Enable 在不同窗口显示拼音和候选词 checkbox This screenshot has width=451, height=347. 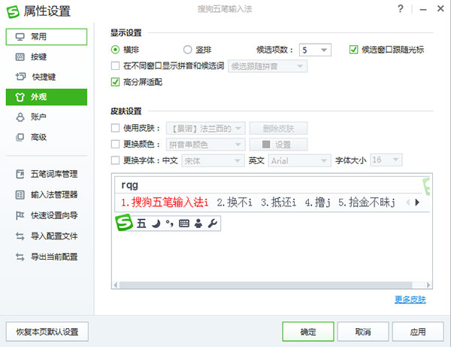(115, 66)
